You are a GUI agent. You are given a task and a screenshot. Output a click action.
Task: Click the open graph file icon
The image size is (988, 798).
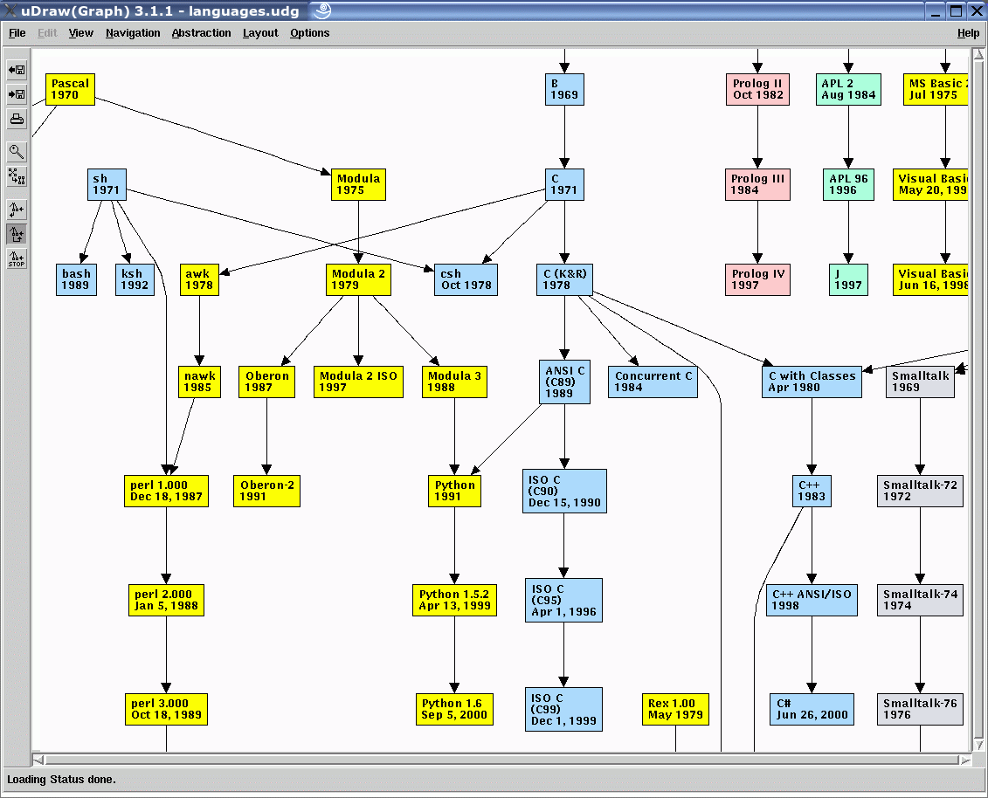click(x=17, y=70)
